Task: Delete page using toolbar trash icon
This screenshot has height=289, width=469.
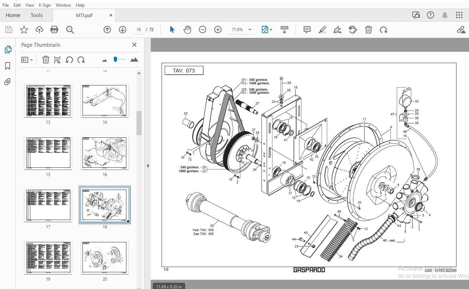Action: (x=368, y=30)
